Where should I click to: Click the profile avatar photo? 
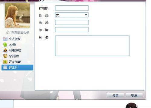[x=17, y=15]
